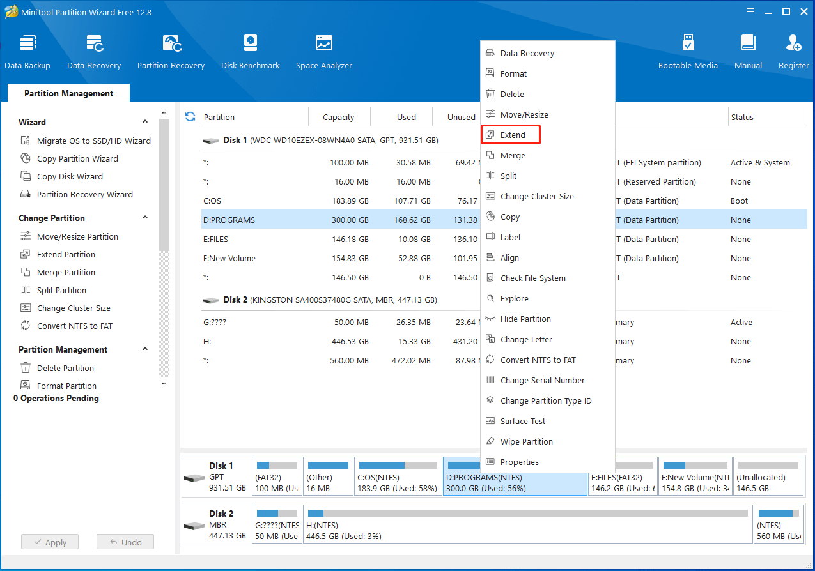Choose Split Partition in sidebar
Screen dimensions: 815x571
(x=54, y=290)
